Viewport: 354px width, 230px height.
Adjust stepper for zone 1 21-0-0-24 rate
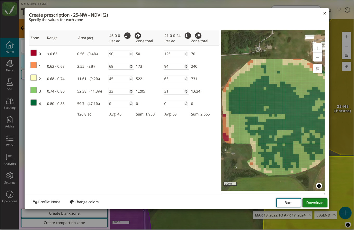pyautogui.click(x=186, y=66)
